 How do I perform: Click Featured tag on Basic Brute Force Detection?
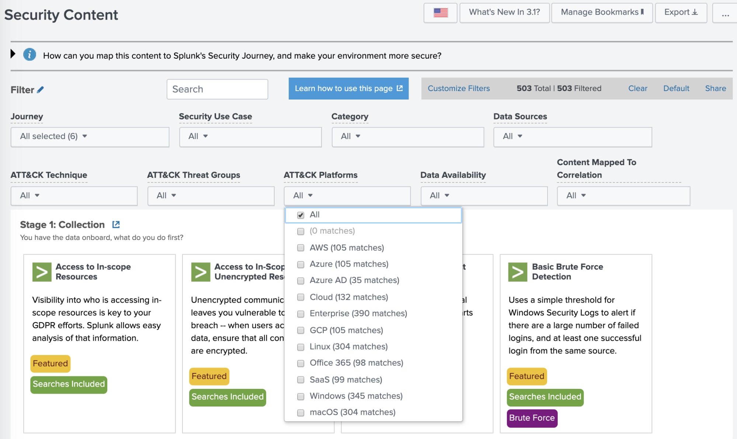[527, 376]
